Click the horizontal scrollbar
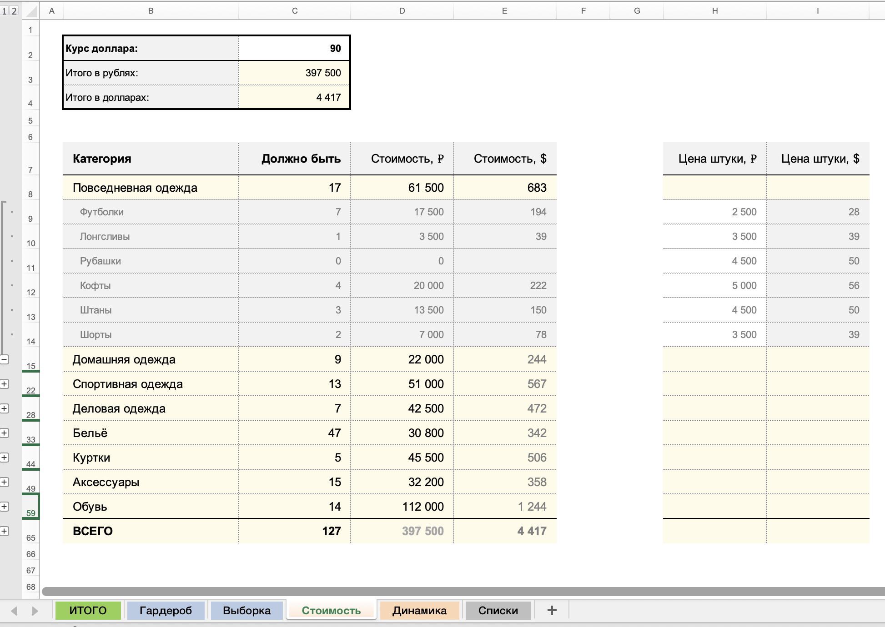This screenshot has width=885, height=627. tap(455, 591)
